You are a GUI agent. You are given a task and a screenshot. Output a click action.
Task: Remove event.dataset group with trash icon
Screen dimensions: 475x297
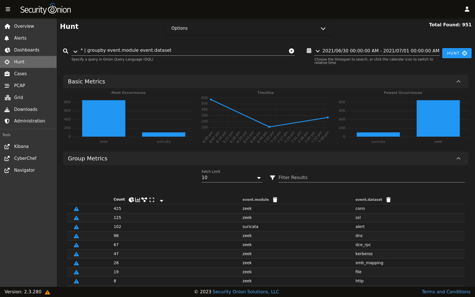[388, 200]
